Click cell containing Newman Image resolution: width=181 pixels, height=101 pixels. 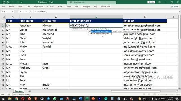(x=56, y=42)
